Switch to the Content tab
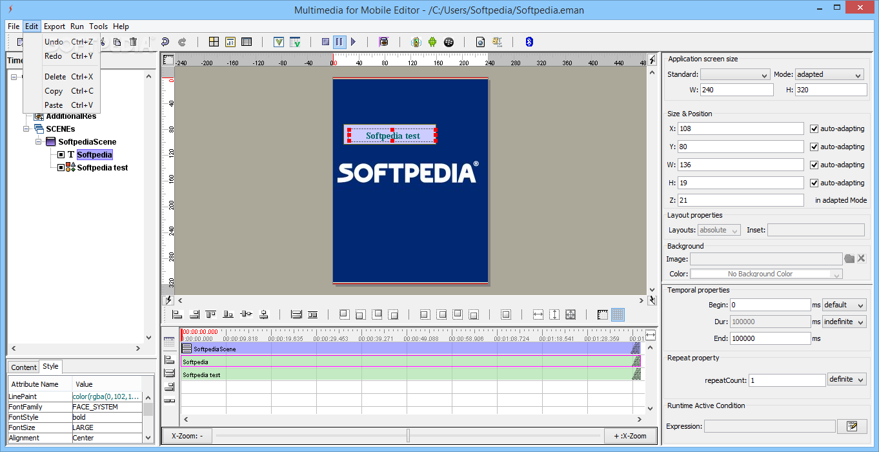 coord(24,367)
